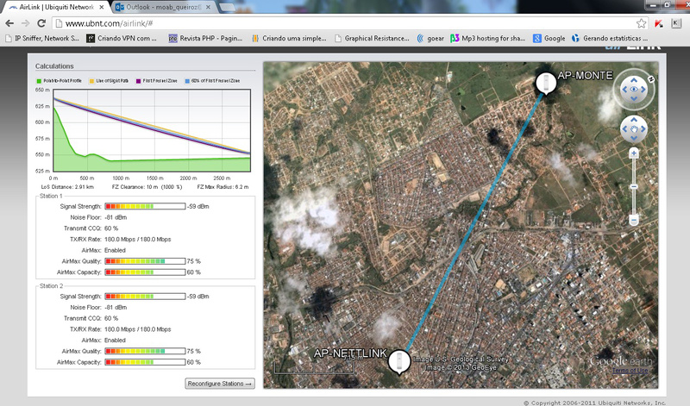
Task: Click Station 2 Signal Strength bar
Action: 145,297
